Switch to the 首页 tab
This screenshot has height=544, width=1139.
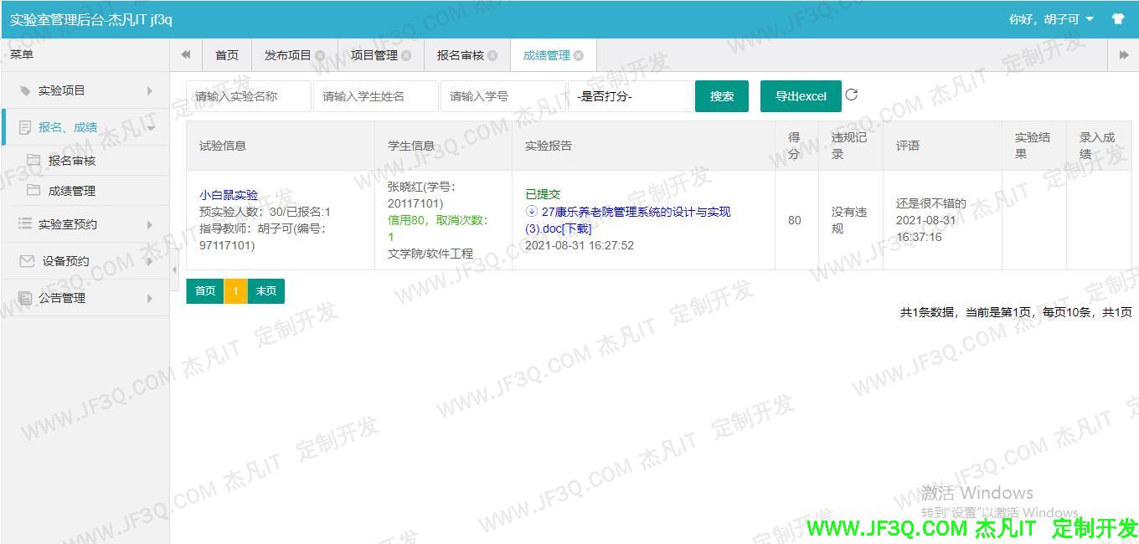pyautogui.click(x=227, y=54)
